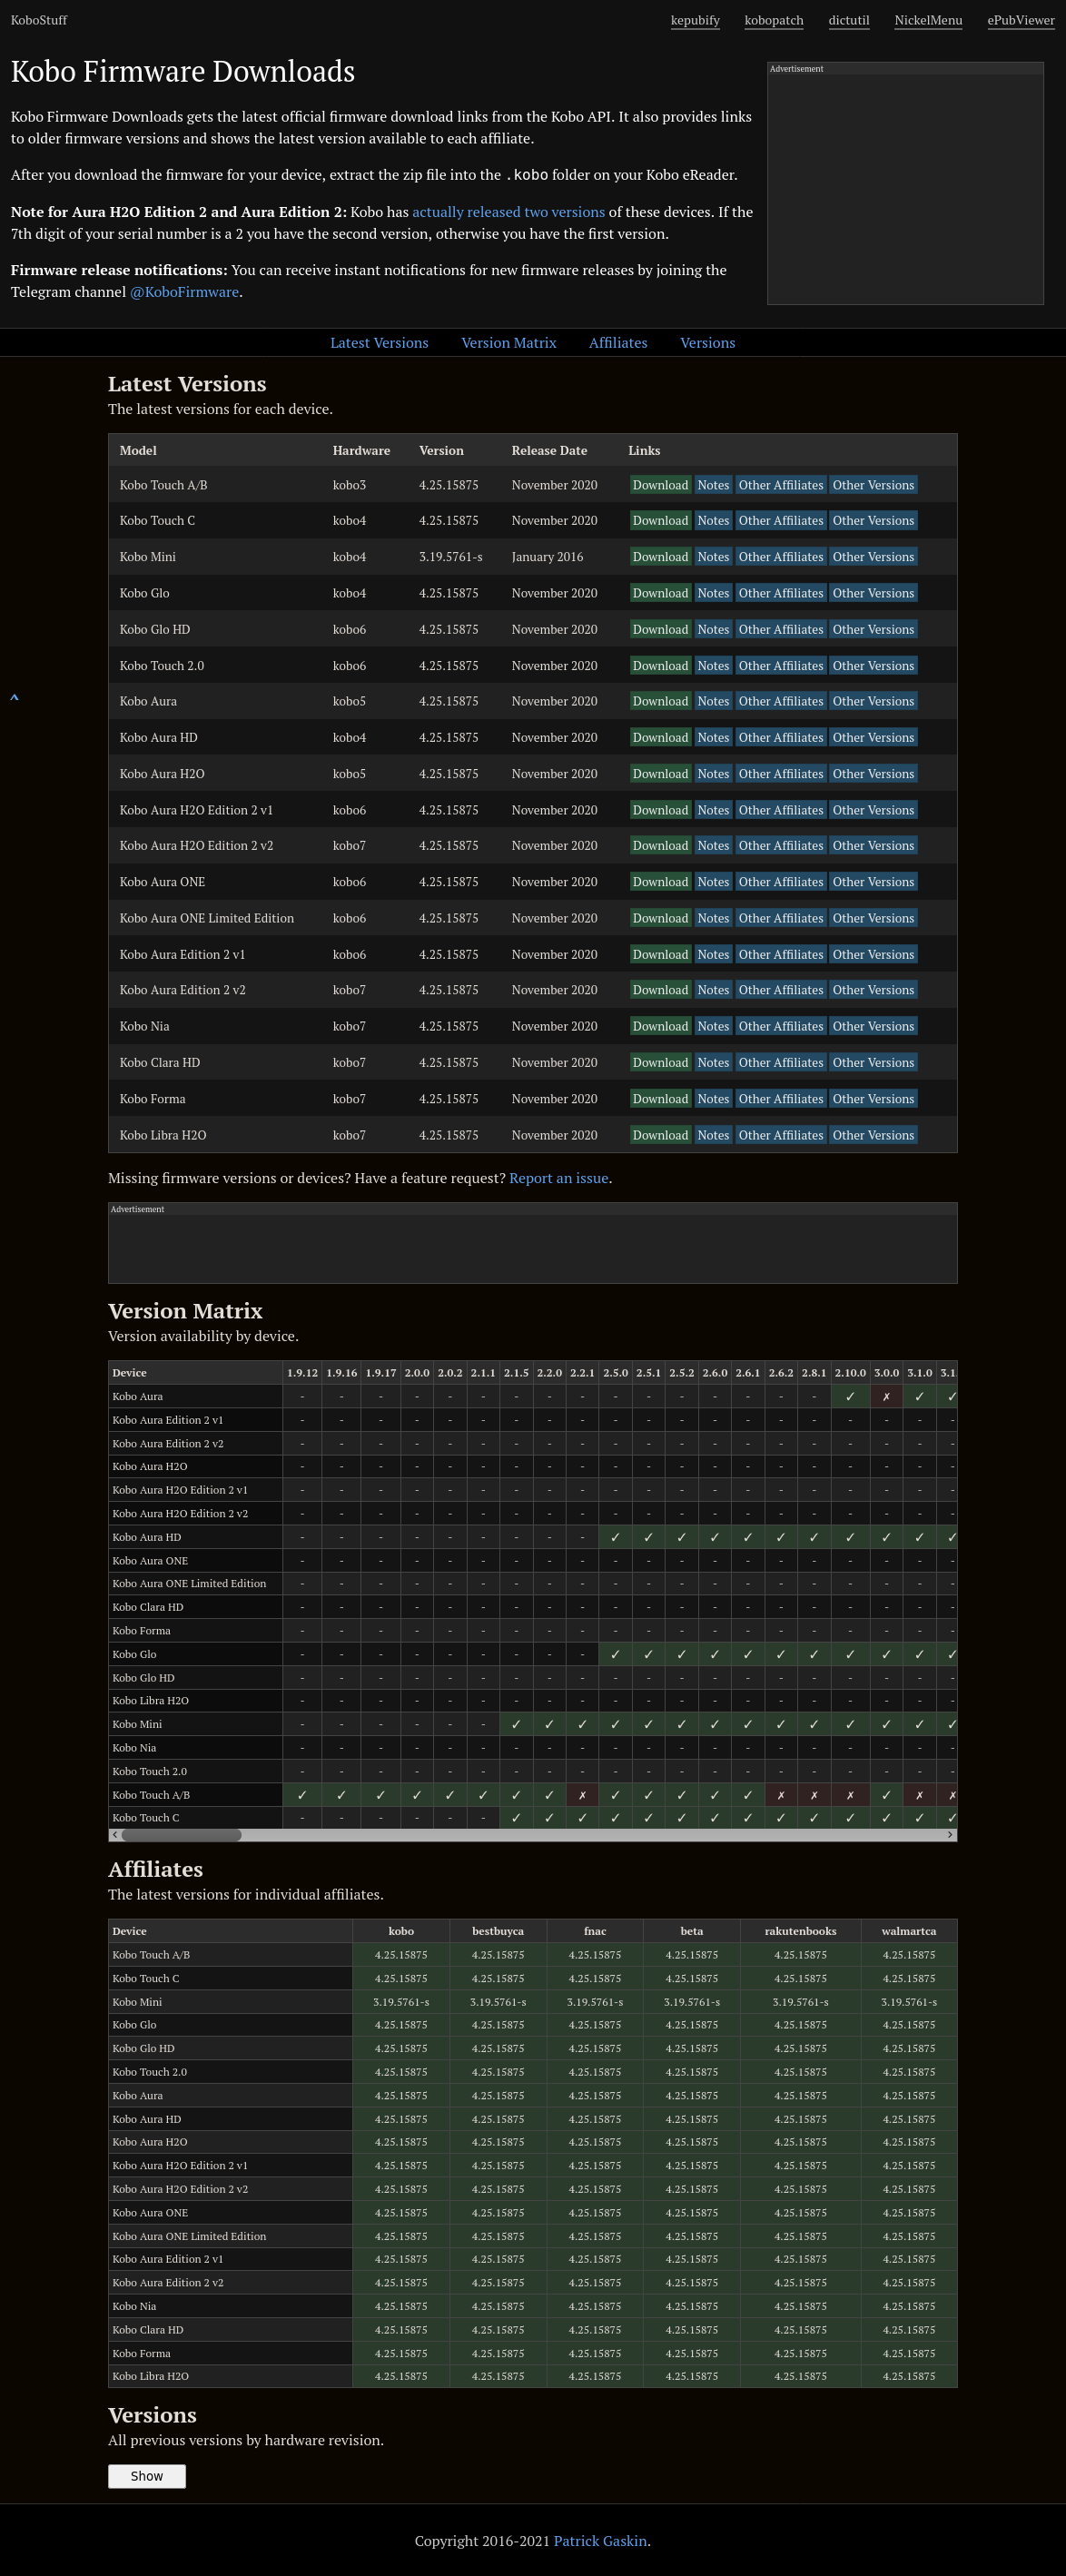Click the 1.9.12 column header in Version Matrix
This screenshot has width=1066, height=2576.
[302, 1373]
